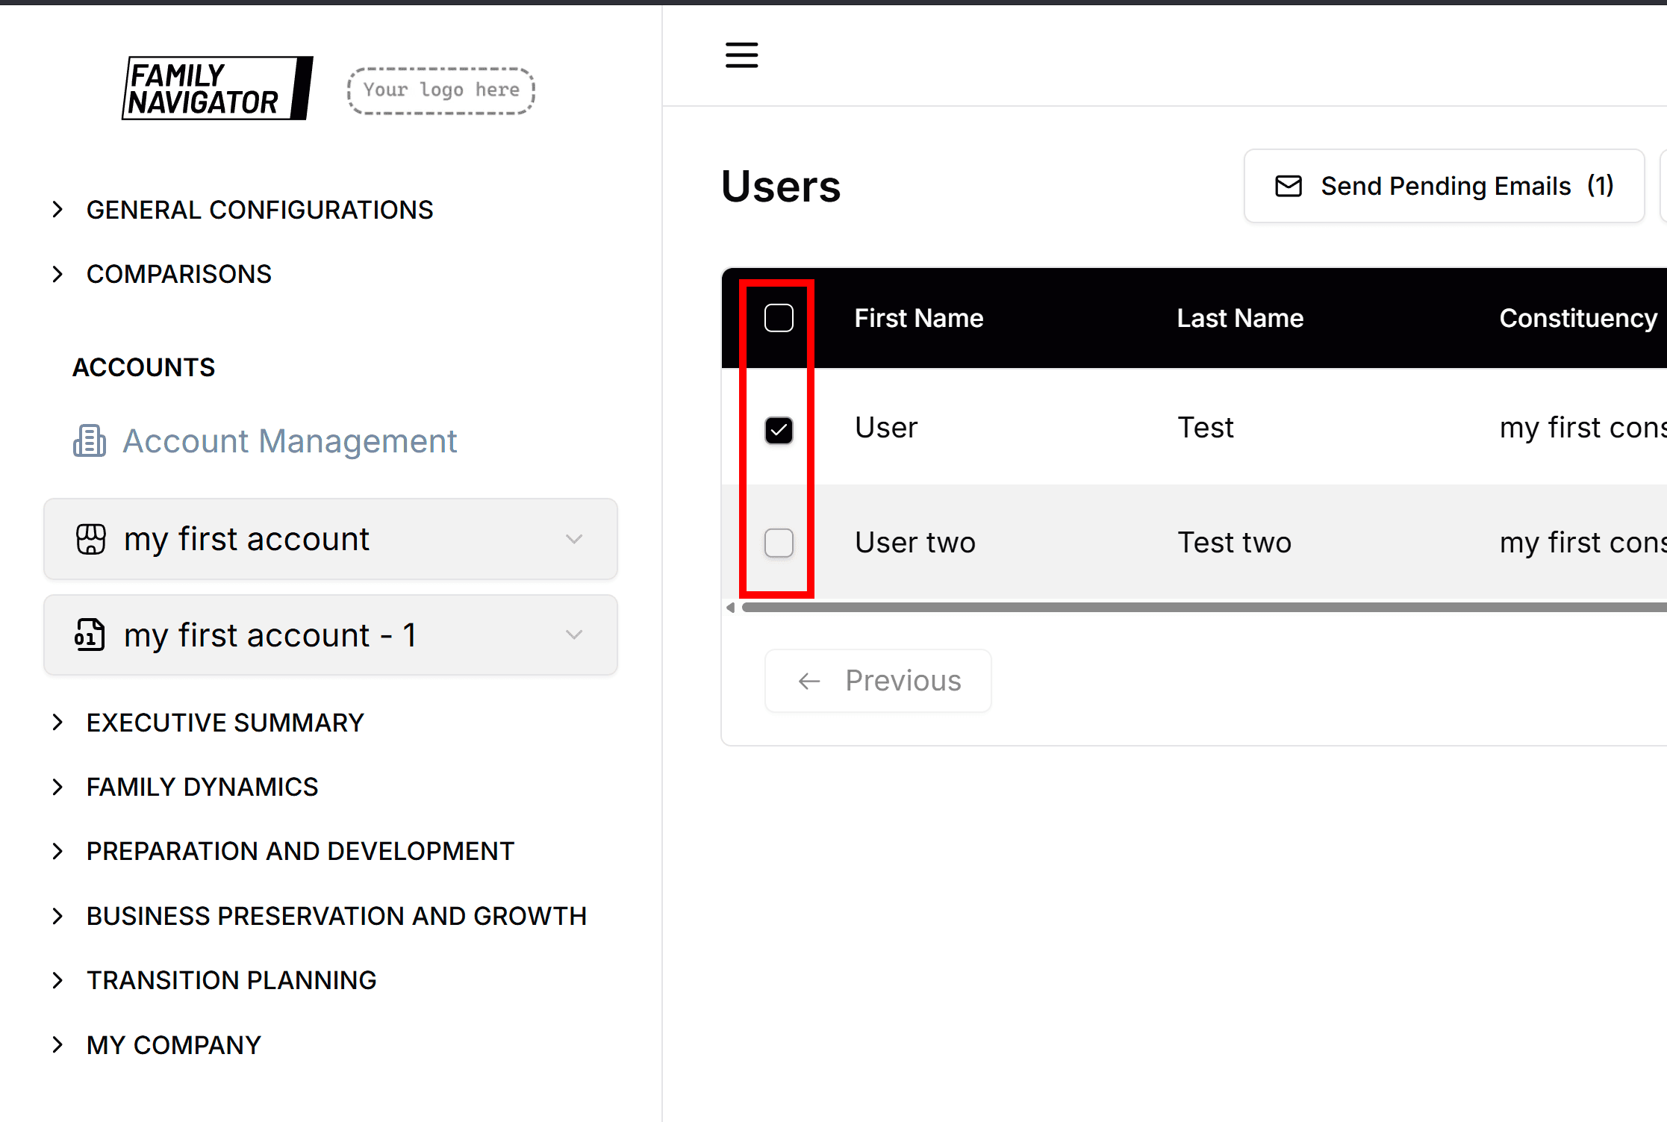Uncheck the checkbox for User Test
Screen dimensions: 1667x1122
[779, 430]
